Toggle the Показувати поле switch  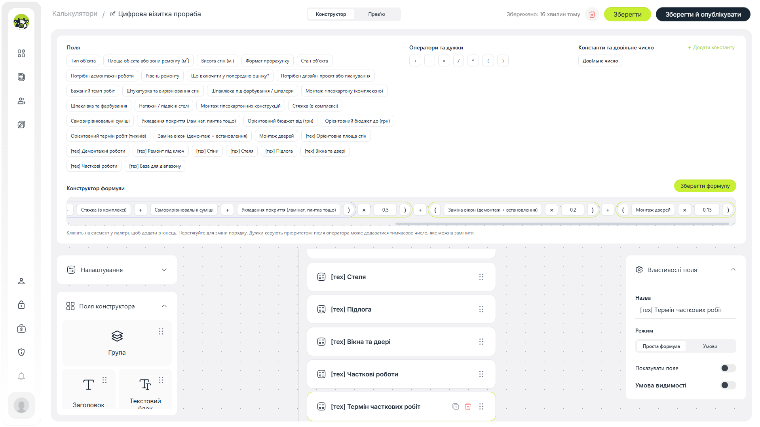tap(728, 368)
